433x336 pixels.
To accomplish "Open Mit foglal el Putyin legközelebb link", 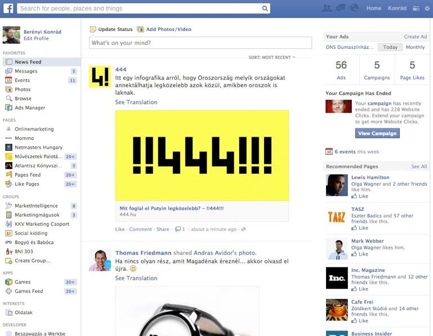I will [172, 208].
